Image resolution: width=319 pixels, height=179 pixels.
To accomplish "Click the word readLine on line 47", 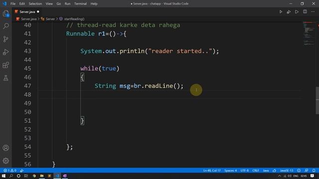I will [159, 86].
